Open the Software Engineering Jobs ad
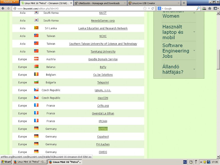Viewport: 220px width, 165px height. [x=176, y=51]
